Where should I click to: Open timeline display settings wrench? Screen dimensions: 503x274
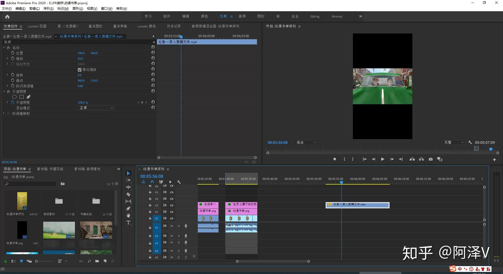pyautogui.click(x=179, y=182)
